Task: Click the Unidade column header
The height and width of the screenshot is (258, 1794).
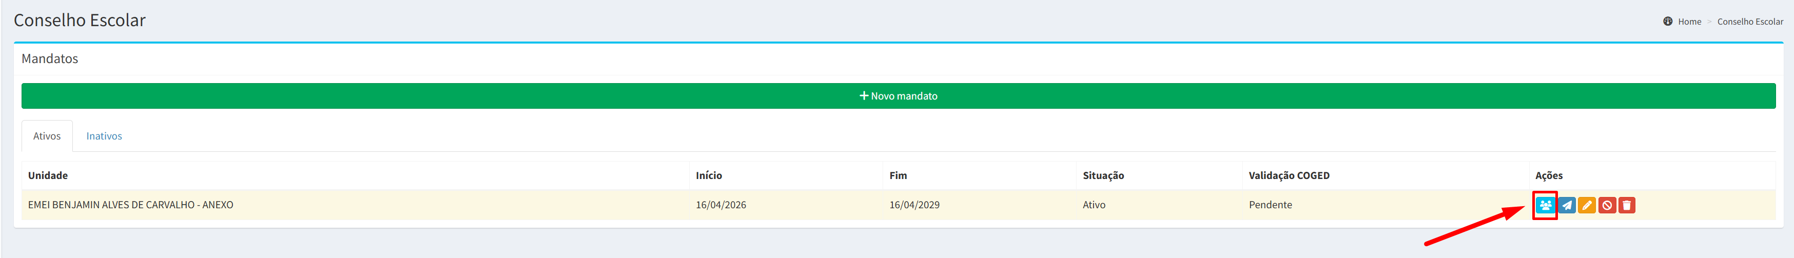Action: [x=48, y=175]
